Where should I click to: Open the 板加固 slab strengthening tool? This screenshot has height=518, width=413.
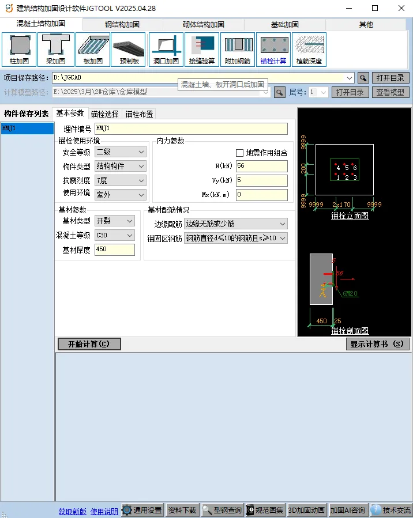93,50
